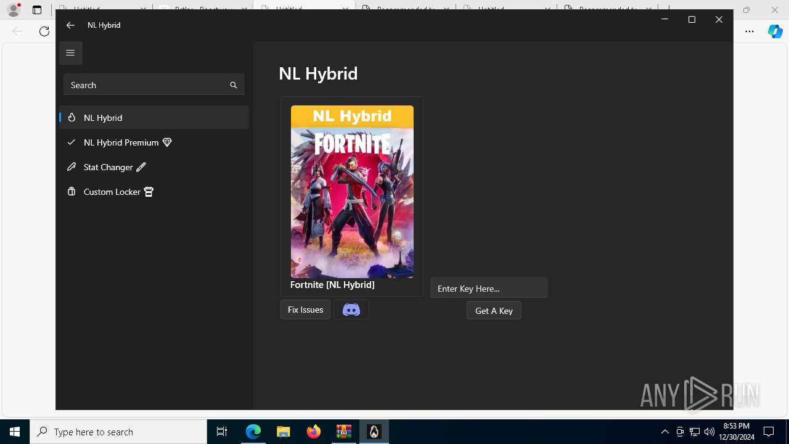Click the taskbar search box
This screenshot has width=789, height=444.
[118, 432]
